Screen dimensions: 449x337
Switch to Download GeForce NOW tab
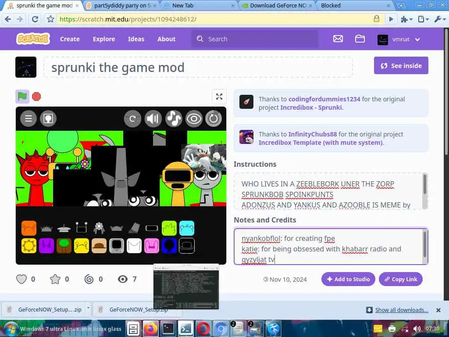(277, 5)
